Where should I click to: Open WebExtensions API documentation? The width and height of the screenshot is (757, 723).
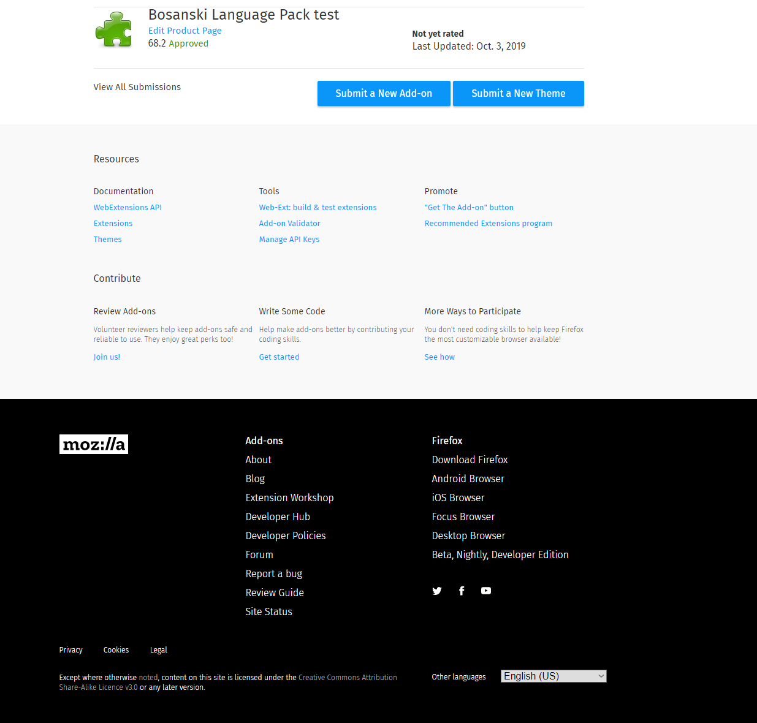coord(127,207)
